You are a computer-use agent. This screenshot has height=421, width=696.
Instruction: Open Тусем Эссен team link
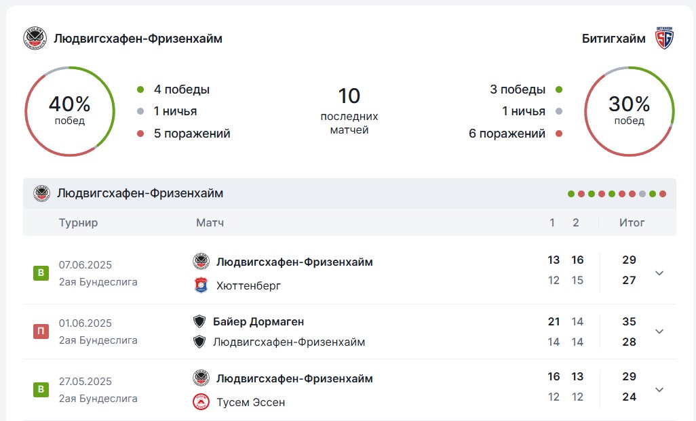point(251,403)
